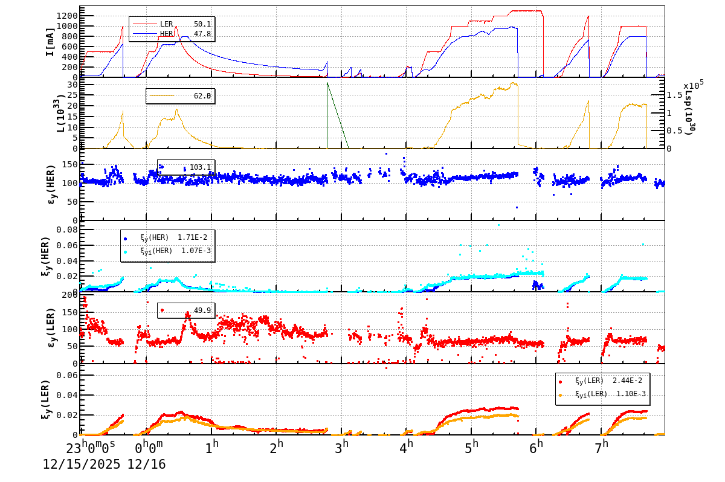Select the red LER line sample in the current legend

pyautogui.click(x=144, y=24)
